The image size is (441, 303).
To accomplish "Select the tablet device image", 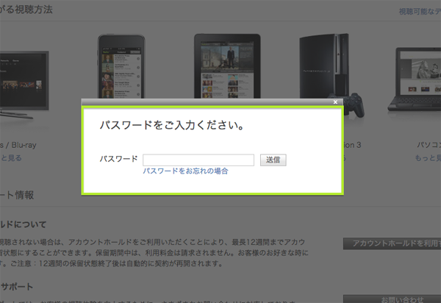I will coord(223,65).
